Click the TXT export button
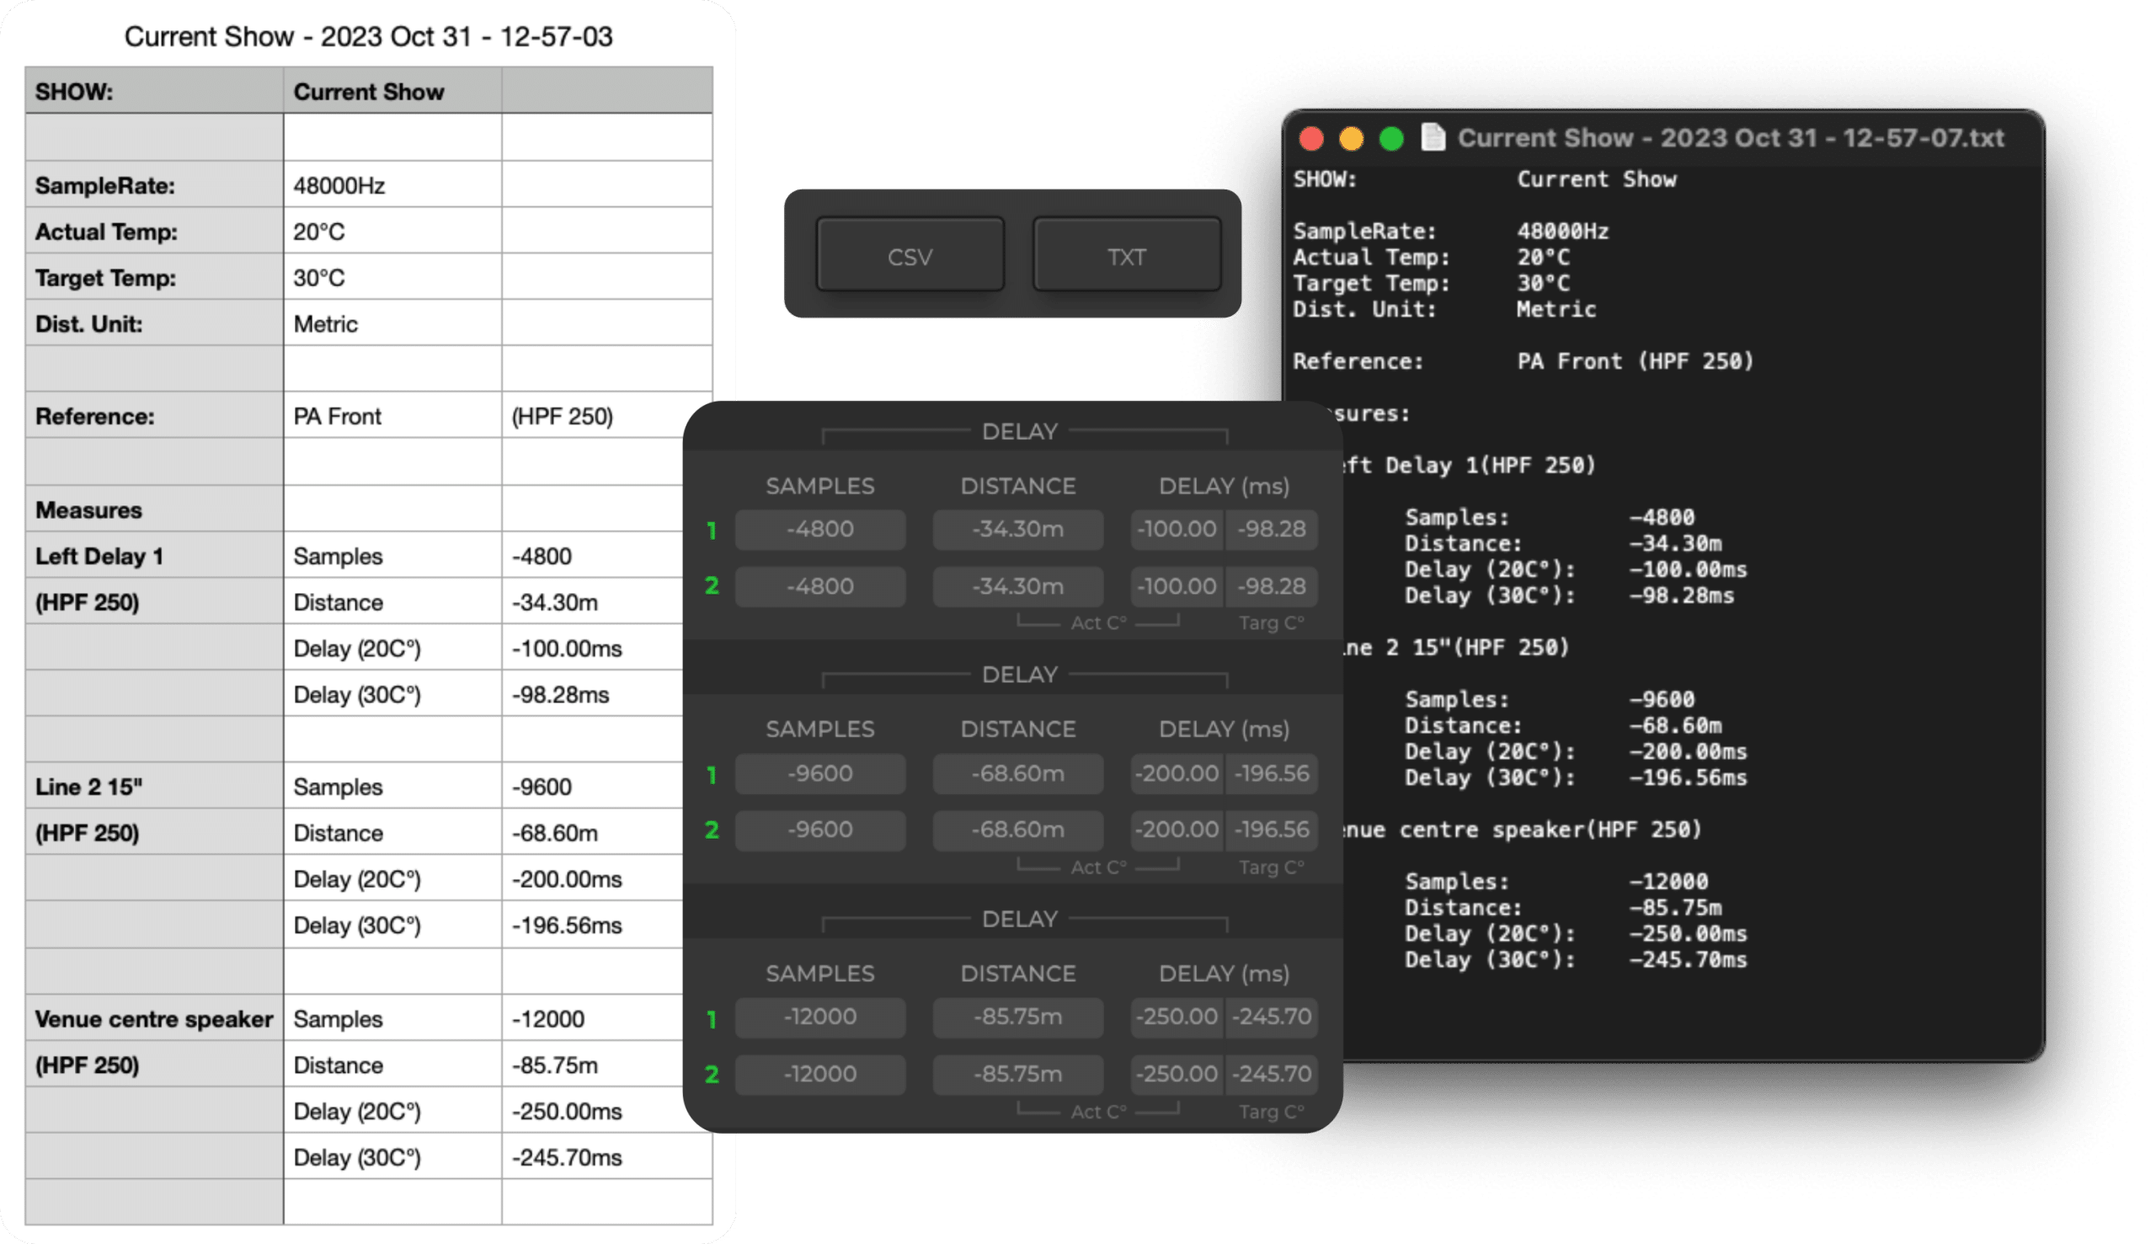Image resolution: width=2156 pixels, height=1244 pixels. 1126,255
